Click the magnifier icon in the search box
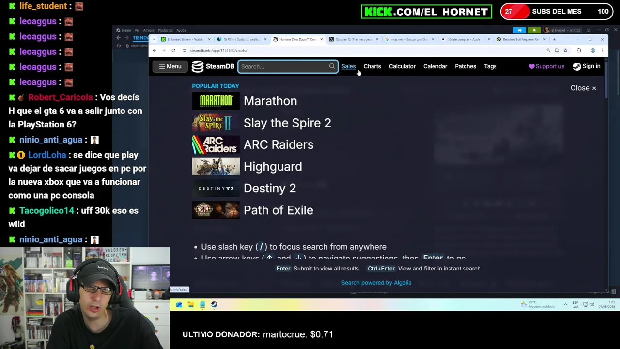Screen dimensions: 620x349 click(332, 66)
